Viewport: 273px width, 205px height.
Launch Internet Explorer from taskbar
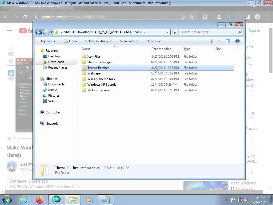(x=23, y=200)
